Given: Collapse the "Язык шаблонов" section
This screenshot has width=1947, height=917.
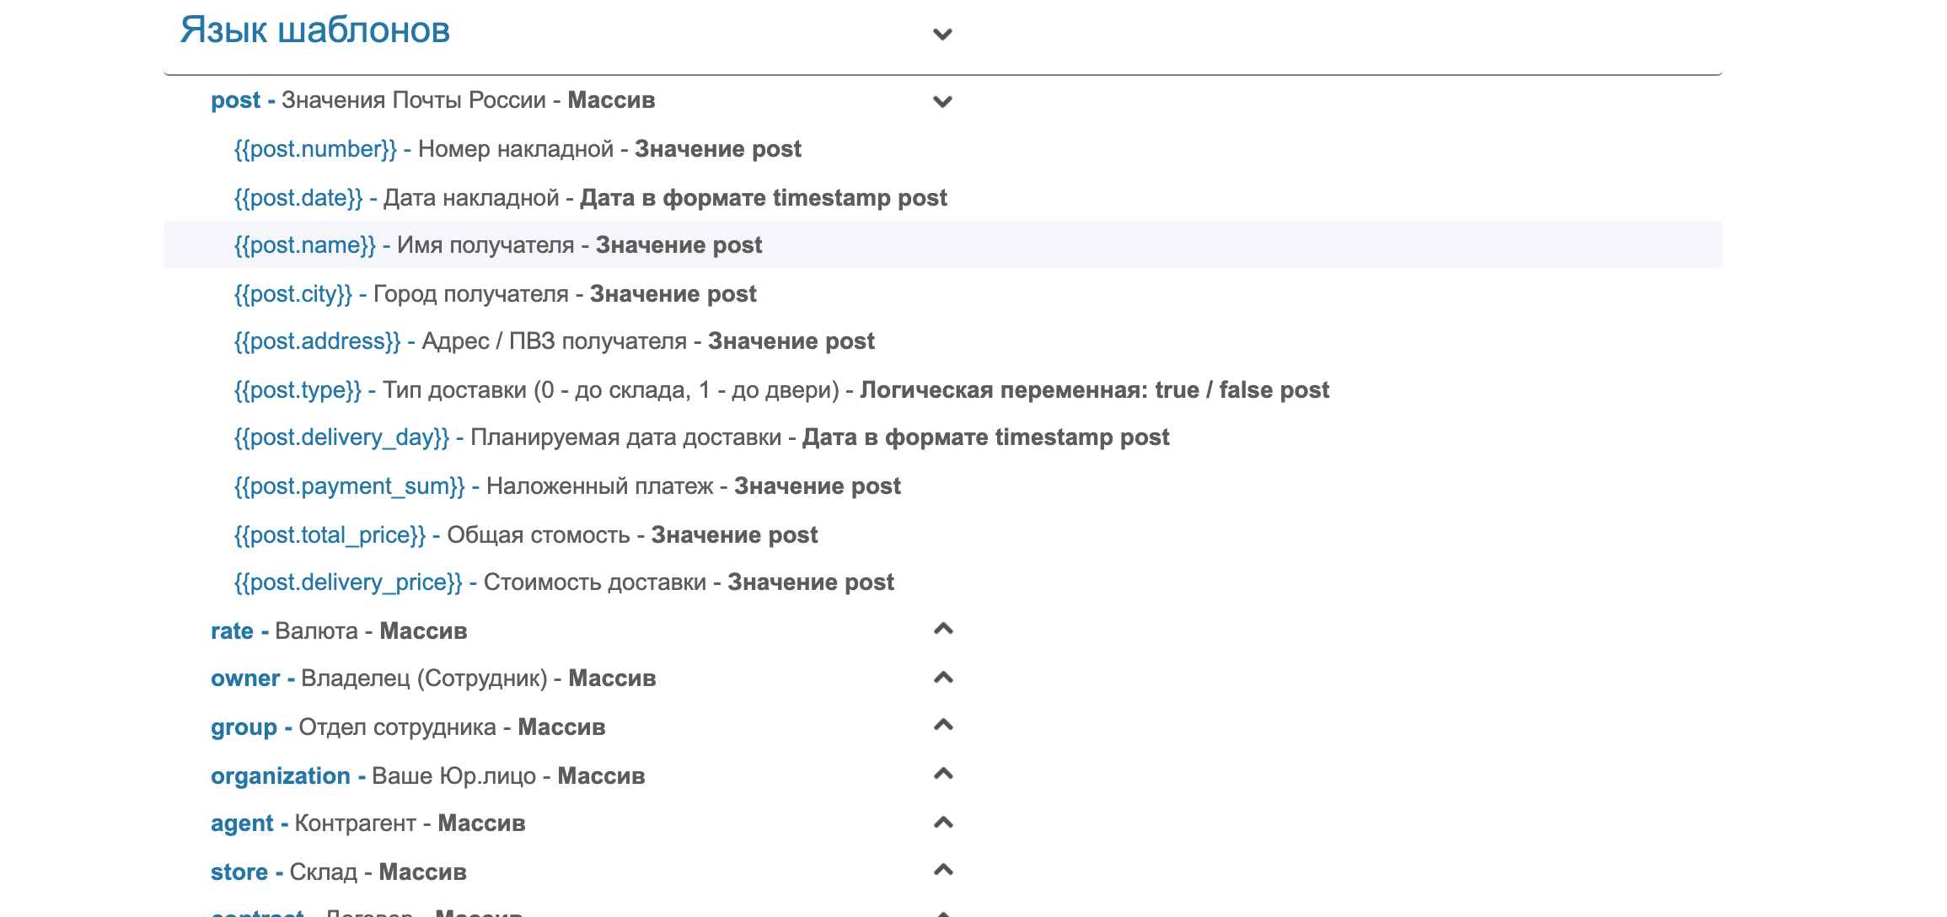Looking at the screenshot, I should click(943, 34).
